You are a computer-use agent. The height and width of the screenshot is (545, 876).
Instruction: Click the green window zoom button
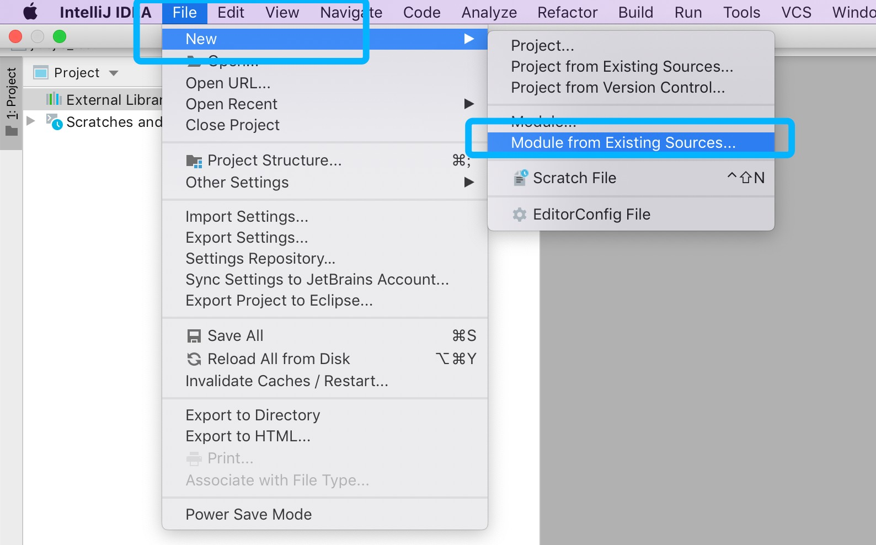coord(60,37)
